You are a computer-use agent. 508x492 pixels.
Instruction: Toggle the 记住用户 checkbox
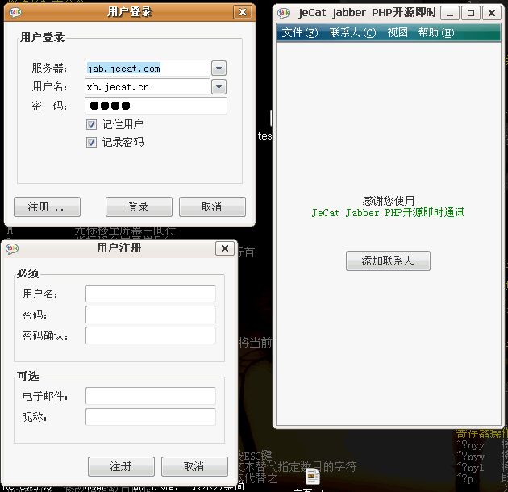click(x=92, y=124)
